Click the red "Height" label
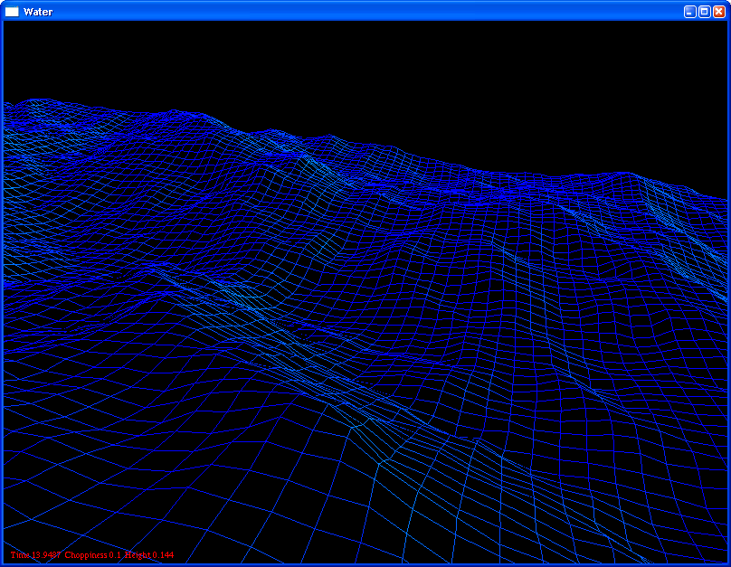 (x=138, y=554)
